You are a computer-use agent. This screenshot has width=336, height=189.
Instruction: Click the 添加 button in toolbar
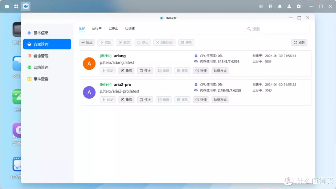click(87, 42)
